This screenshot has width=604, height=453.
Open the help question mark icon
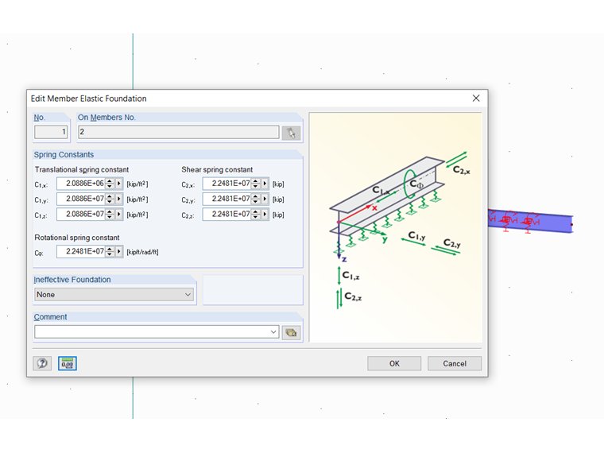[x=42, y=363]
